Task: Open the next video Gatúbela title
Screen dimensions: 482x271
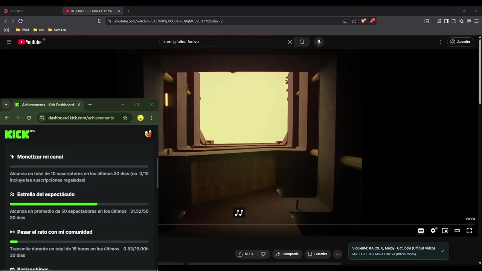Action: [394, 248]
